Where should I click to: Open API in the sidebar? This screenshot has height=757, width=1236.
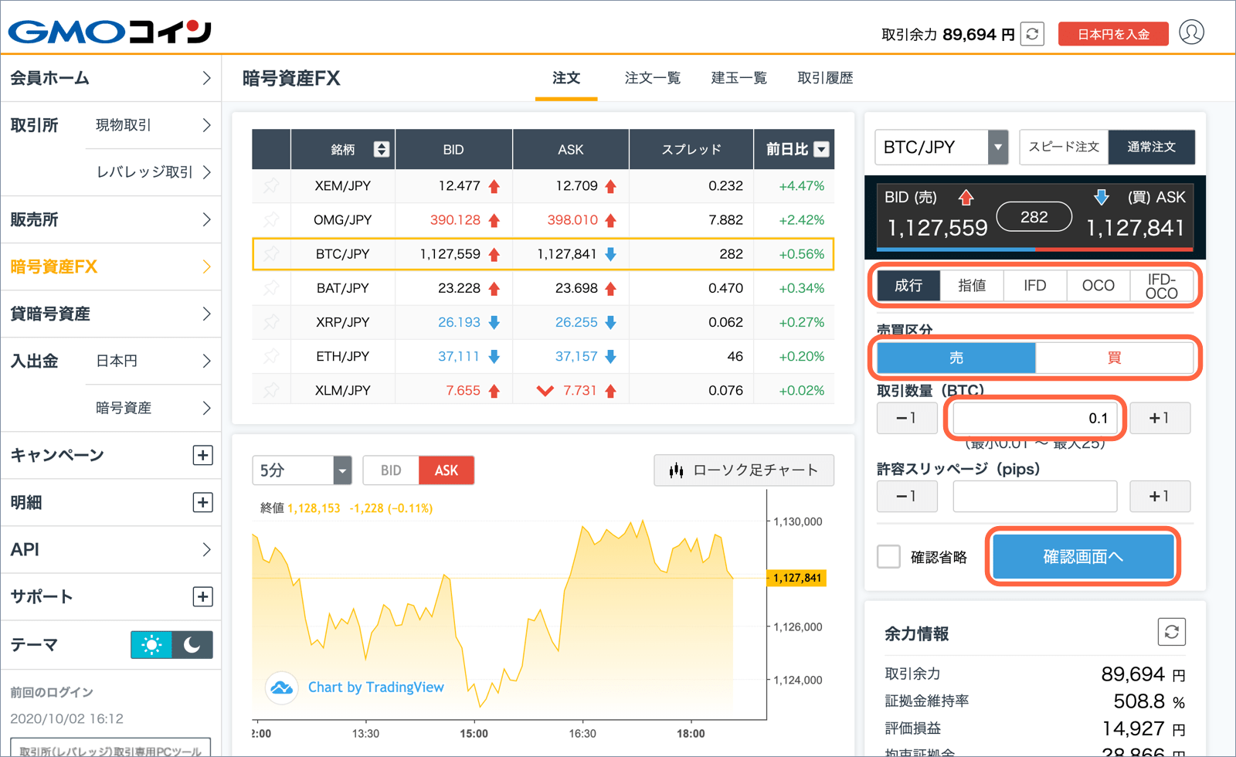click(x=110, y=549)
